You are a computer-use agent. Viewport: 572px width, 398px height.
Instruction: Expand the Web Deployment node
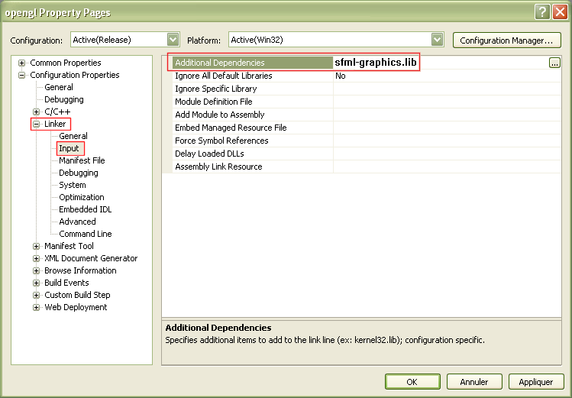(x=37, y=307)
